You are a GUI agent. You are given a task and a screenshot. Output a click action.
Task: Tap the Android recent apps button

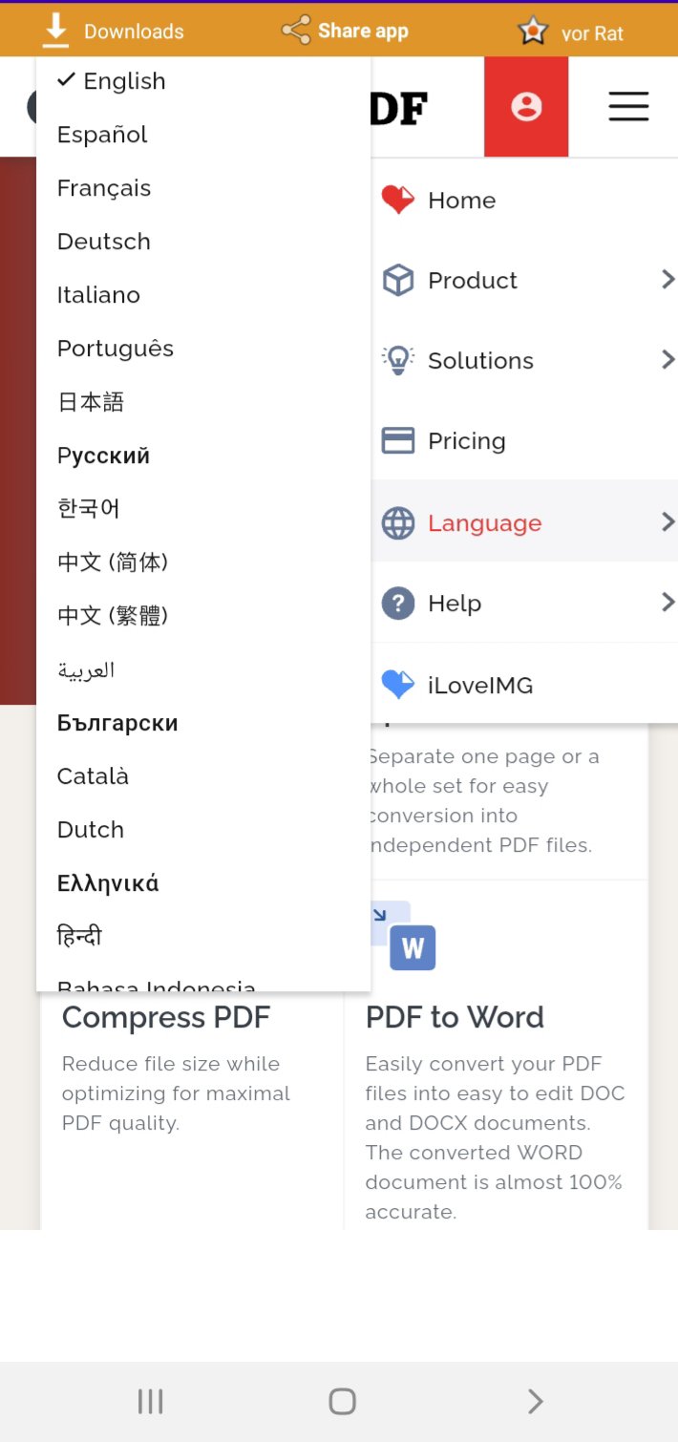tap(151, 1401)
